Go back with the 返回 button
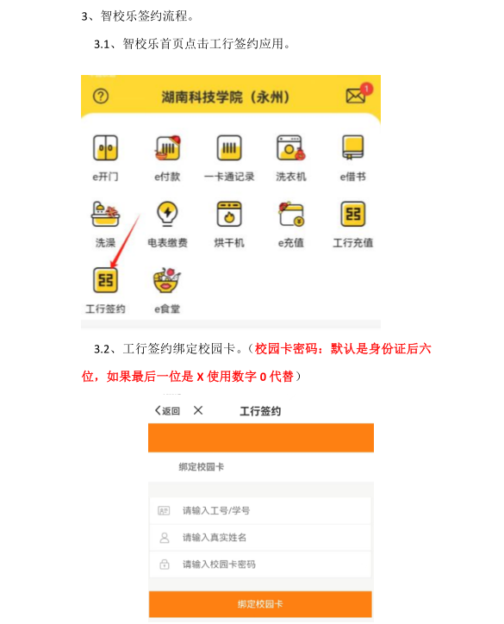504x624 pixels. click(x=167, y=410)
